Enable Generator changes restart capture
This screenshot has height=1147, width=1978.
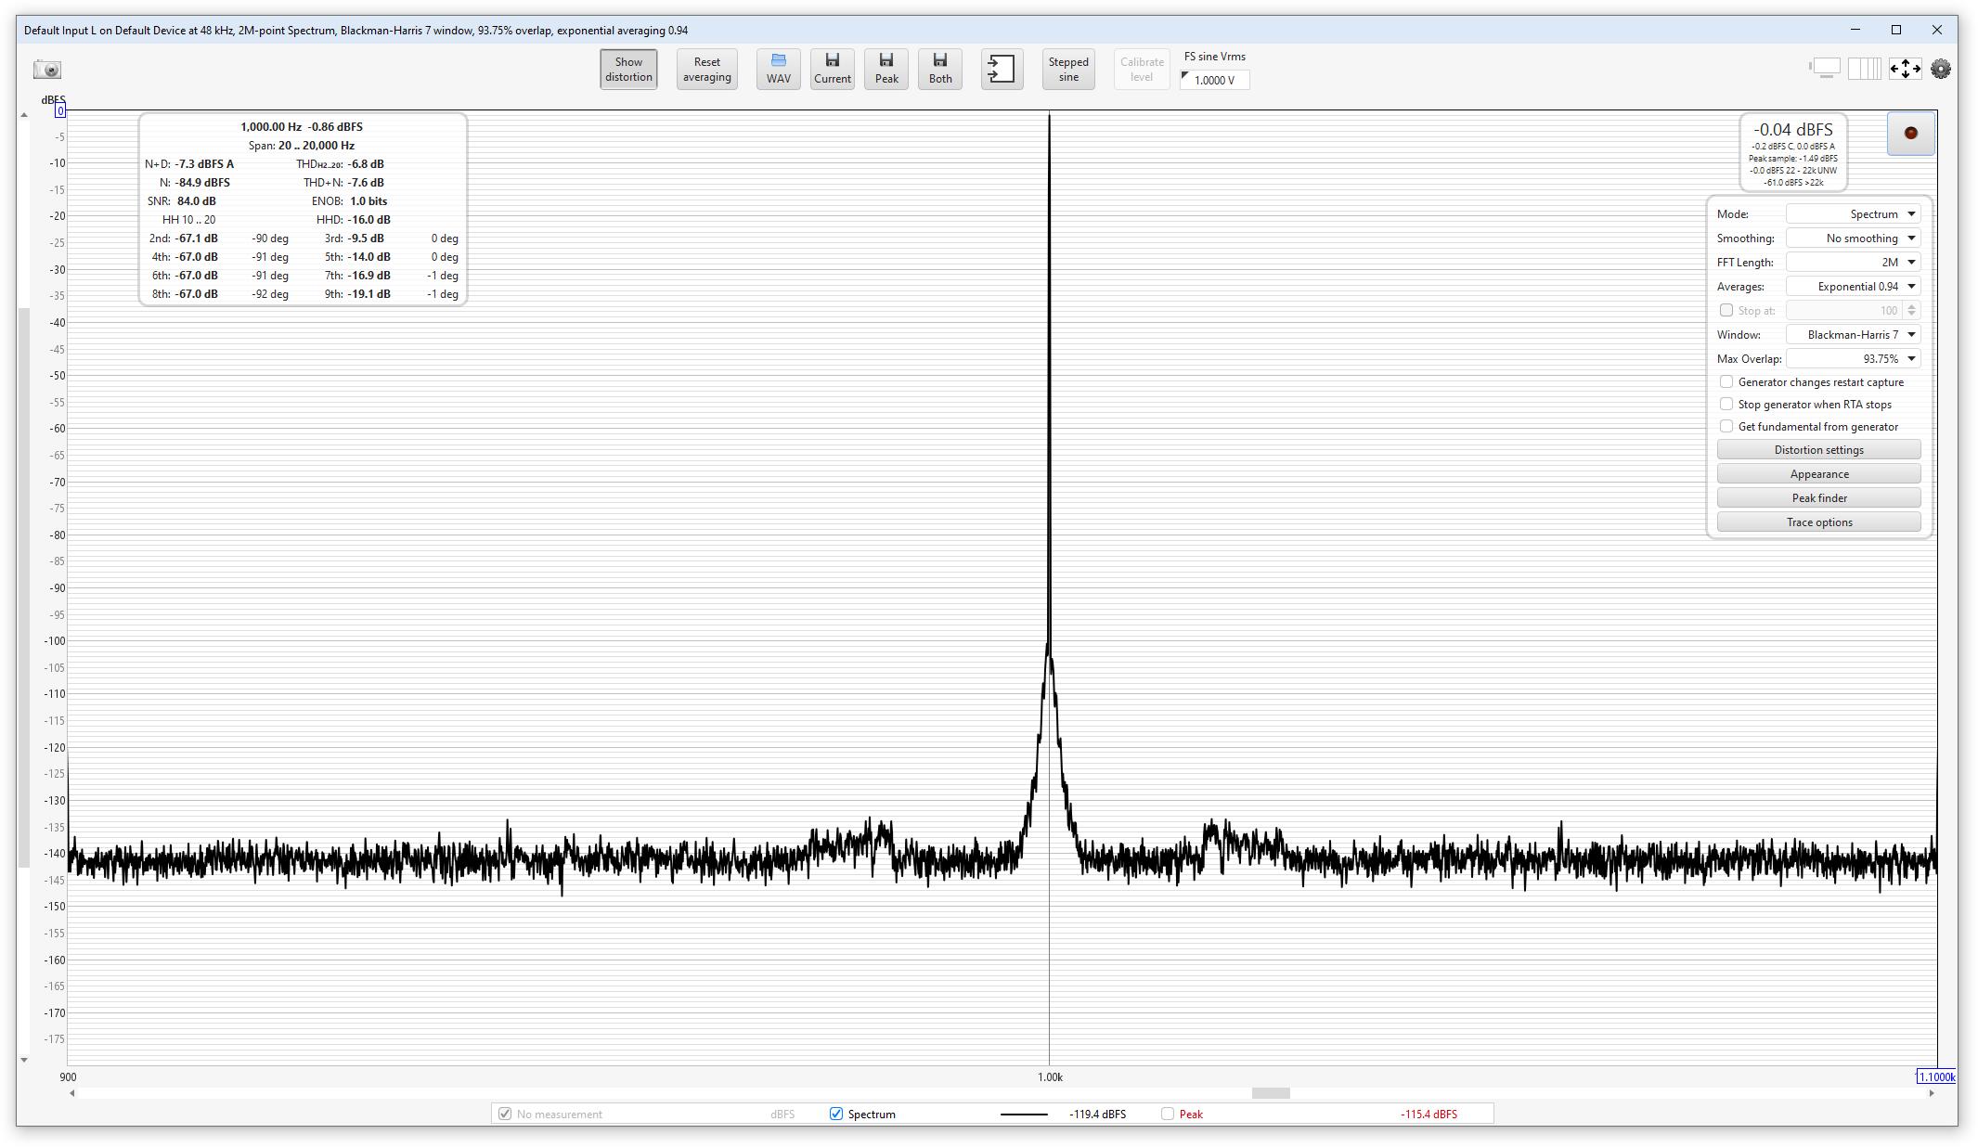coord(1726,382)
